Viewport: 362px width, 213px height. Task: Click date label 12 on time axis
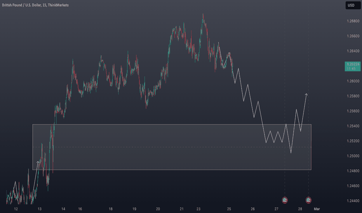[x=16, y=209]
